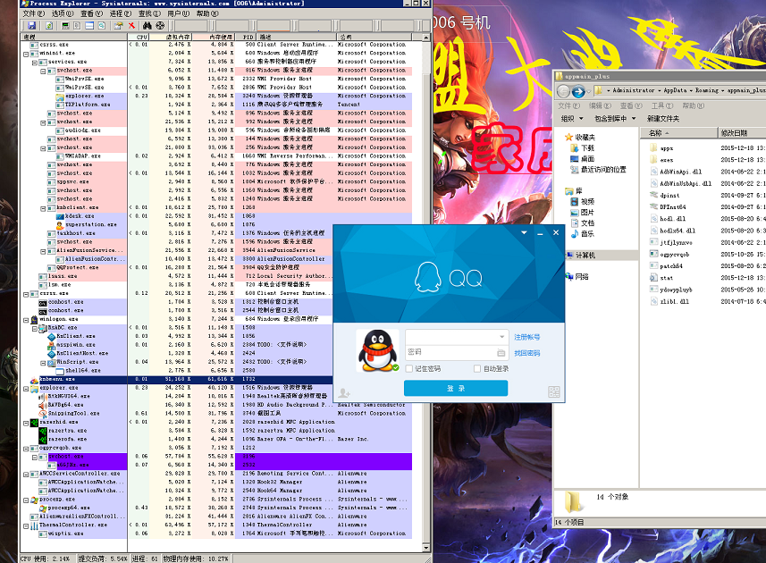Switch to QQ QR code login
This screenshot has width=766, height=563.
(x=554, y=391)
